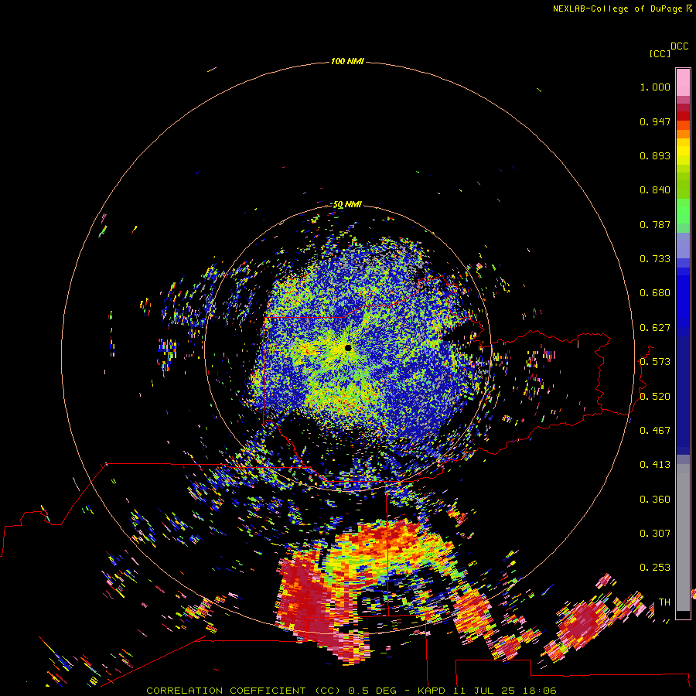Click the 0.733 scale value
This screenshot has width=696, height=696.
click(655, 259)
